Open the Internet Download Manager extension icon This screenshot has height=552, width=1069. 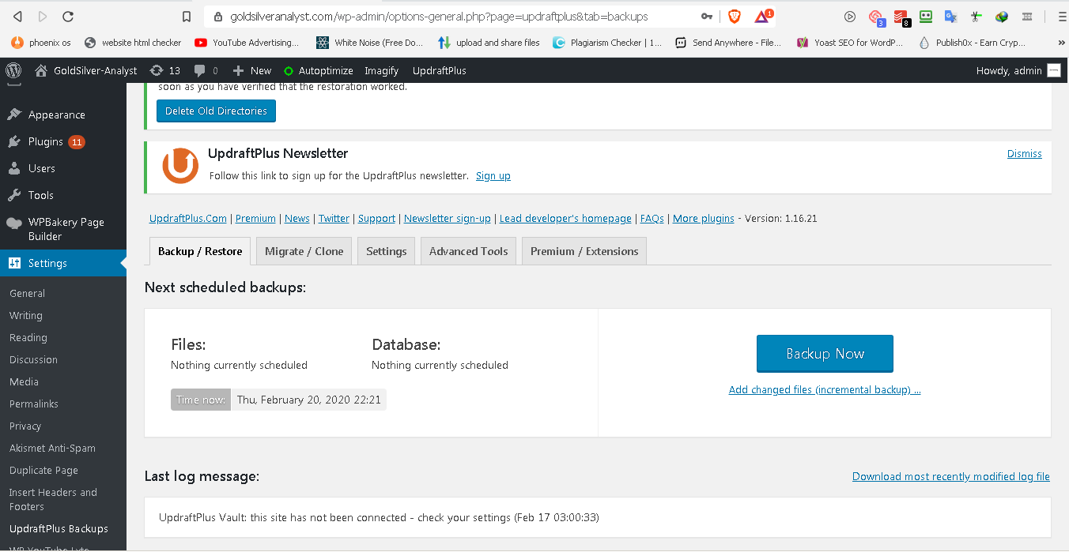tap(1002, 16)
